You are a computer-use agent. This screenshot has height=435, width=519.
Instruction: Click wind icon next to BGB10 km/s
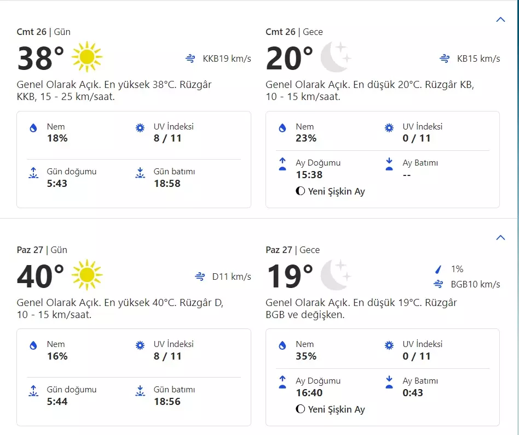tap(438, 284)
